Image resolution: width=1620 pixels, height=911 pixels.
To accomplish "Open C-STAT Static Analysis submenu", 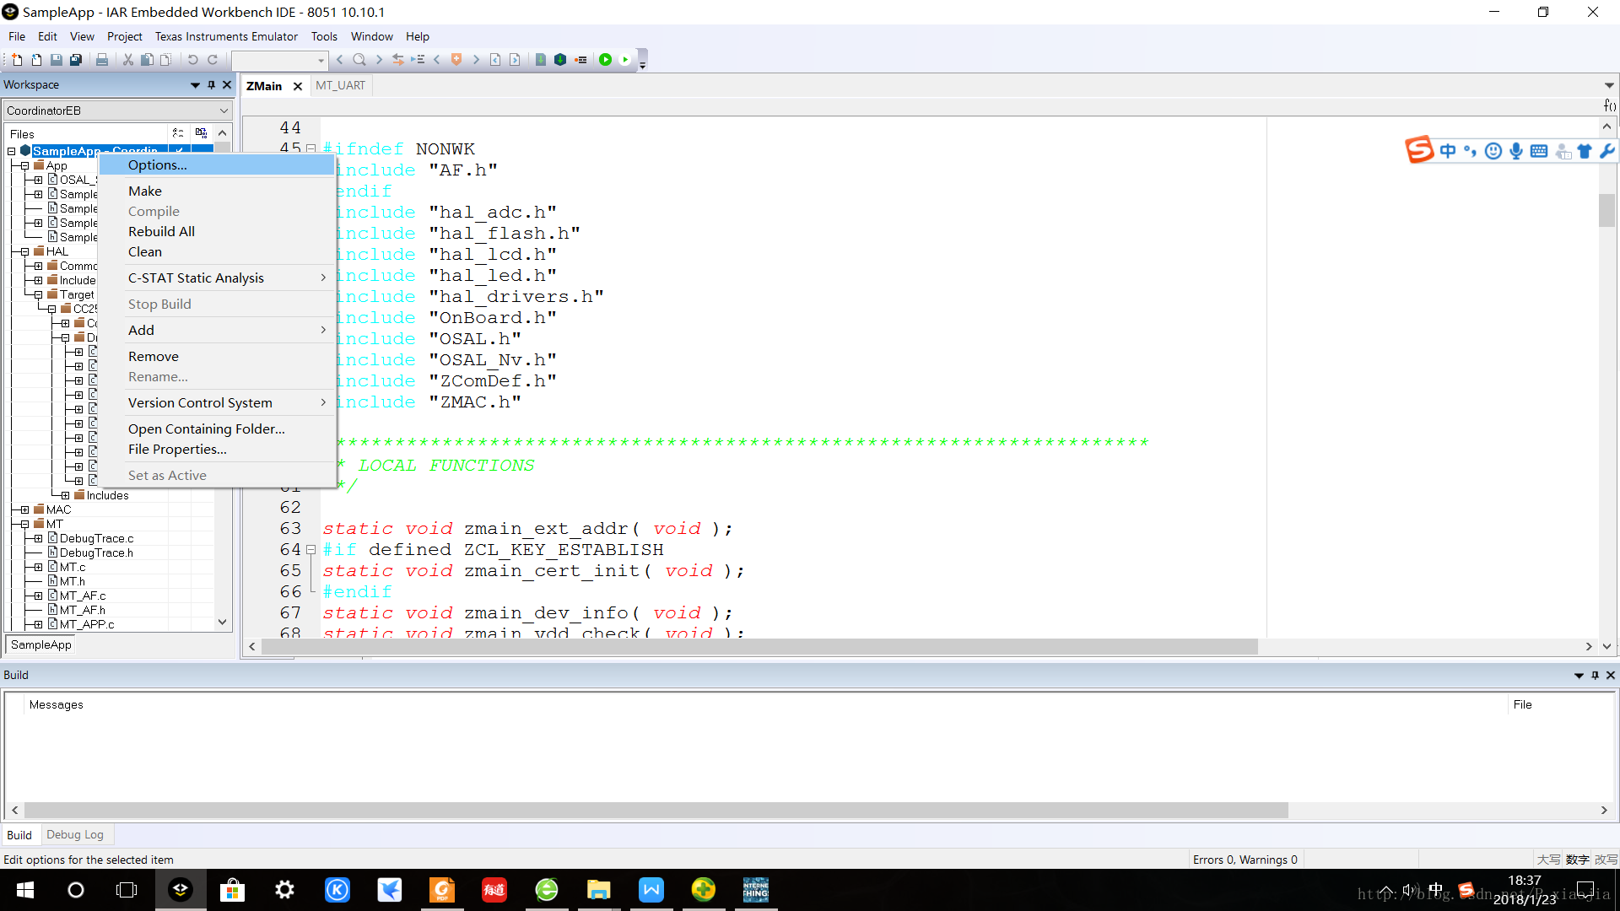I will click(x=217, y=278).
